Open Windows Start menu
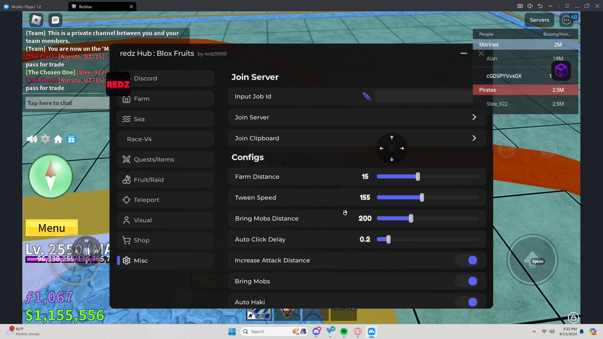The width and height of the screenshot is (603, 339). (232, 331)
